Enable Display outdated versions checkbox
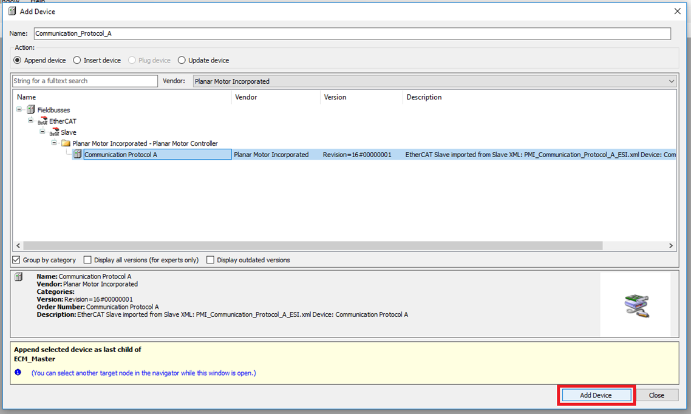The width and height of the screenshot is (691, 414). click(211, 260)
